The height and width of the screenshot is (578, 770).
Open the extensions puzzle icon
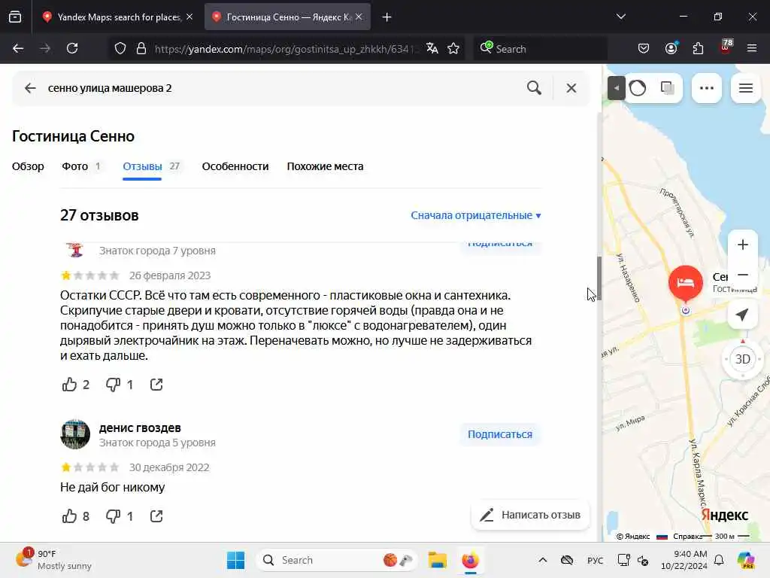(698, 48)
